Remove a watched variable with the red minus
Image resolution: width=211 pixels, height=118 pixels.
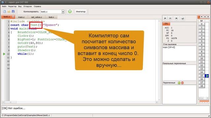click(x=182, y=83)
